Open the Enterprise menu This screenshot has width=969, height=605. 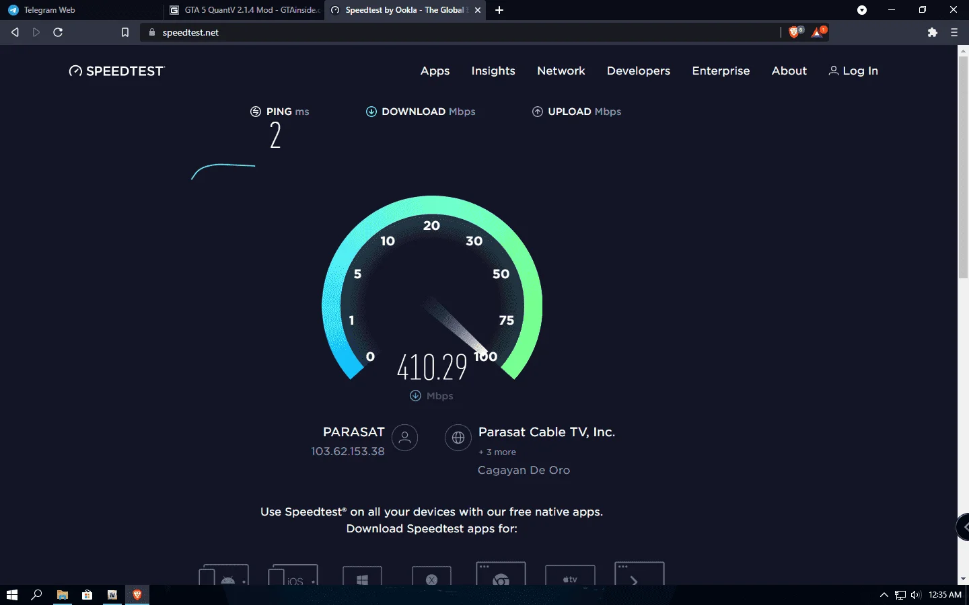click(721, 71)
